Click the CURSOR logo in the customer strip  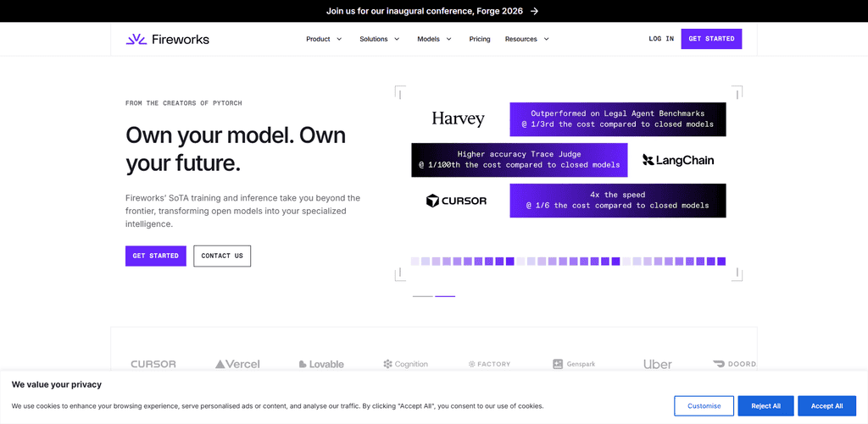point(153,364)
